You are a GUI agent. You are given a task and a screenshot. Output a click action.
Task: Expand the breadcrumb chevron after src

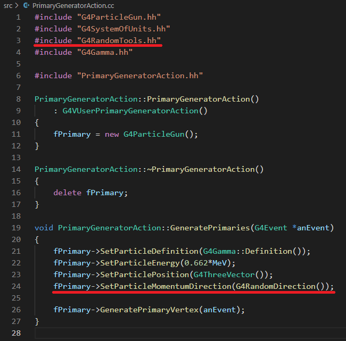pos(18,5)
